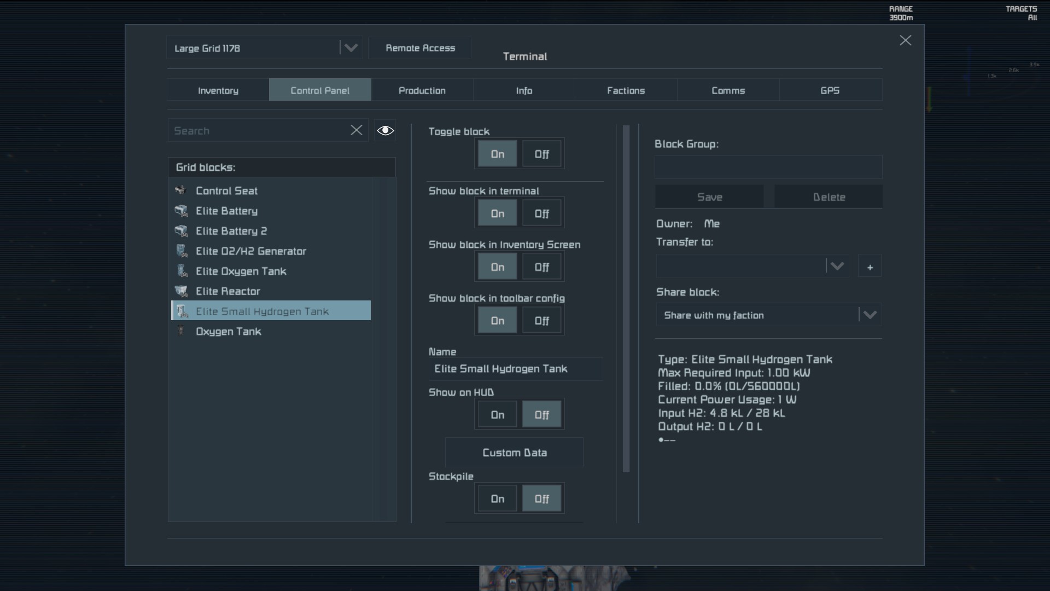Click the Remote Access button
Image resolution: width=1050 pixels, height=591 pixels.
420,48
